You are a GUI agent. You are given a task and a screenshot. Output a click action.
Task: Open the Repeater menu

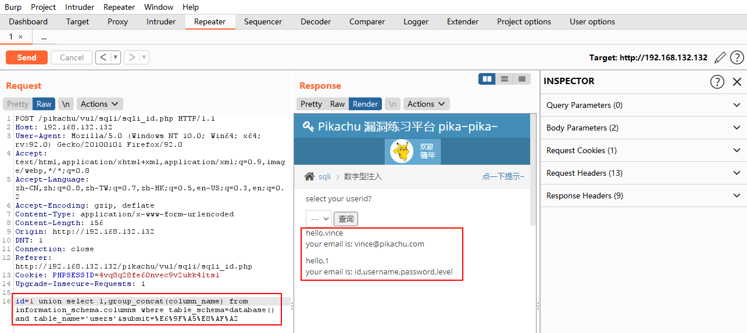[x=119, y=7]
